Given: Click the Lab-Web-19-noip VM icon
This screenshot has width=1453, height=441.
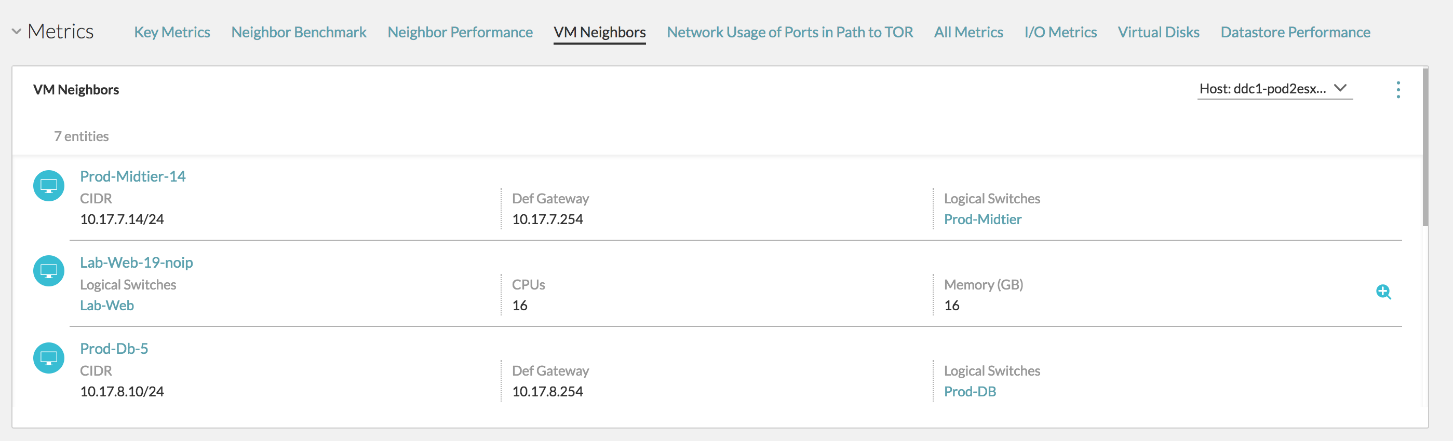Looking at the screenshot, I should click(48, 271).
